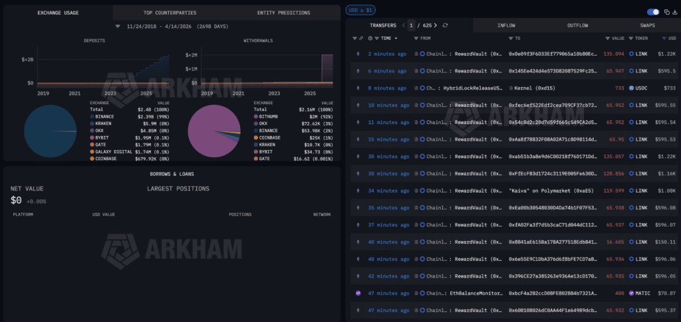Click address 0x0e09f3F6D33Ef779065a10b80Ec...
Screen dimensions: 681x322
coord(553,54)
